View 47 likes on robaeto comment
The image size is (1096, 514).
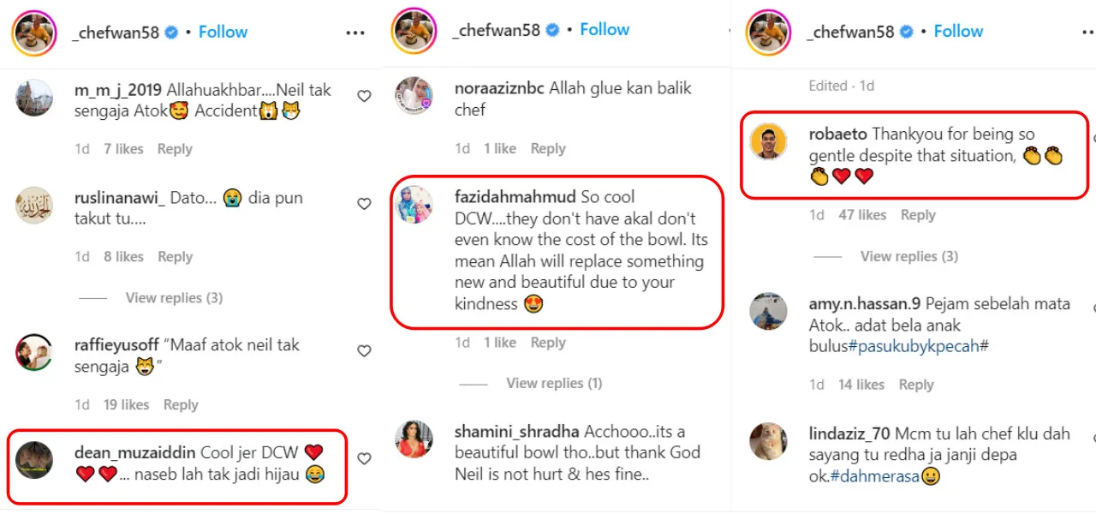tap(862, 215)
